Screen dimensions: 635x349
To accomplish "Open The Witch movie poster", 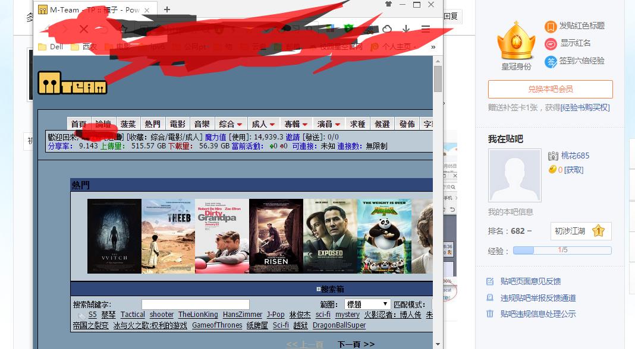I will [x=114, y=236].
